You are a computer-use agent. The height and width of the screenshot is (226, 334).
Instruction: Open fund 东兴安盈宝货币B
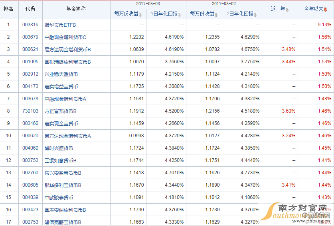click(x=63, y=173)
